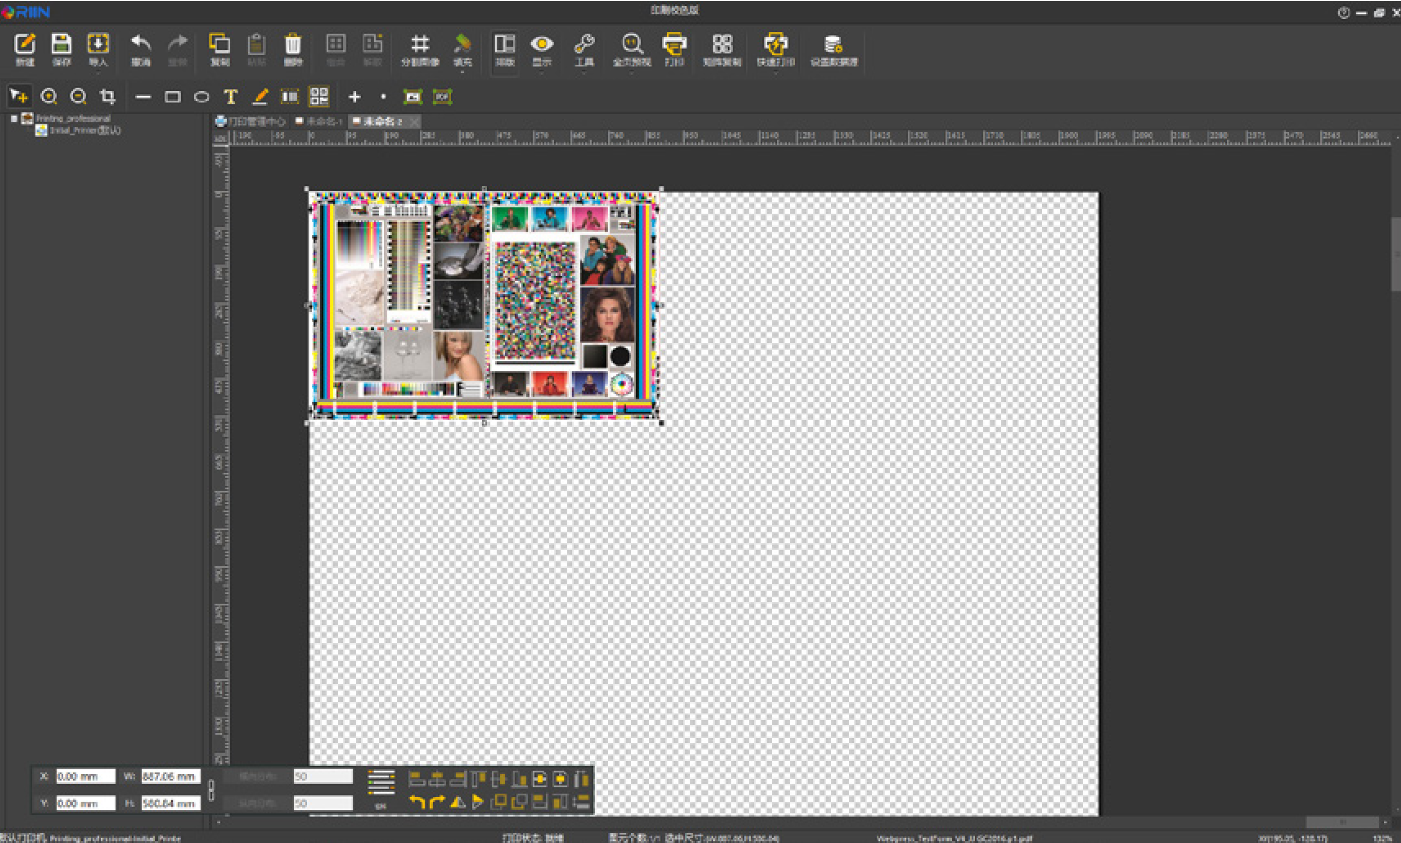
Task: Click the Y position input field
Action: tap(86, 803)
